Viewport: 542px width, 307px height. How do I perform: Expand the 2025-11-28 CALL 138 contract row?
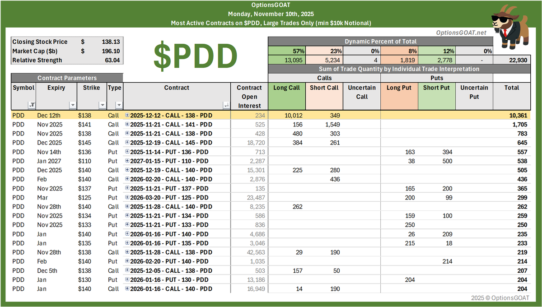pyautogui.click(x=127, y=252)
